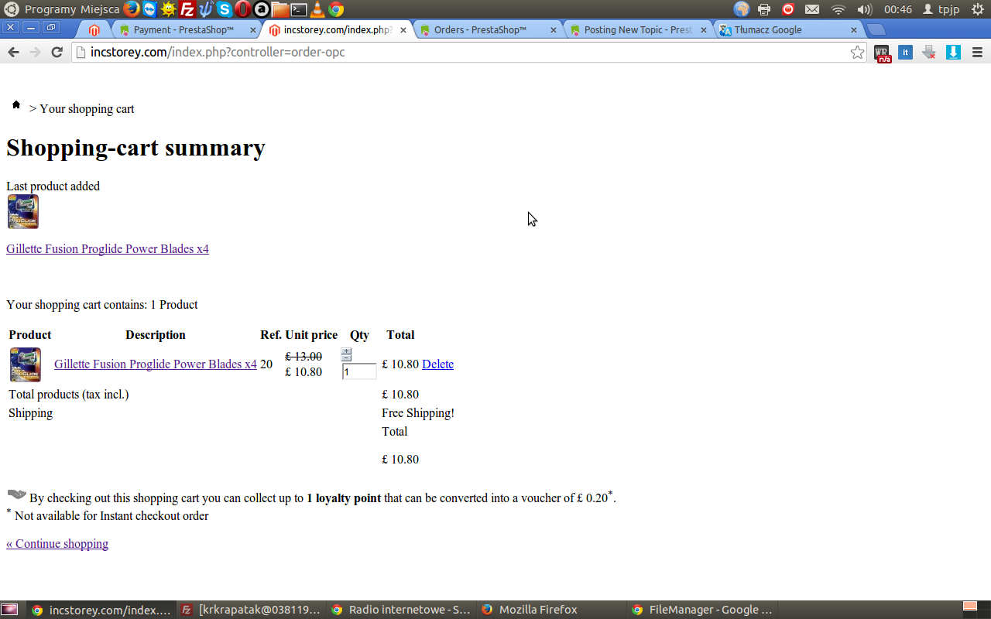
Task: Go to the home breadcrumb icon
Action: pyautogui.click(x=15, y=104)
